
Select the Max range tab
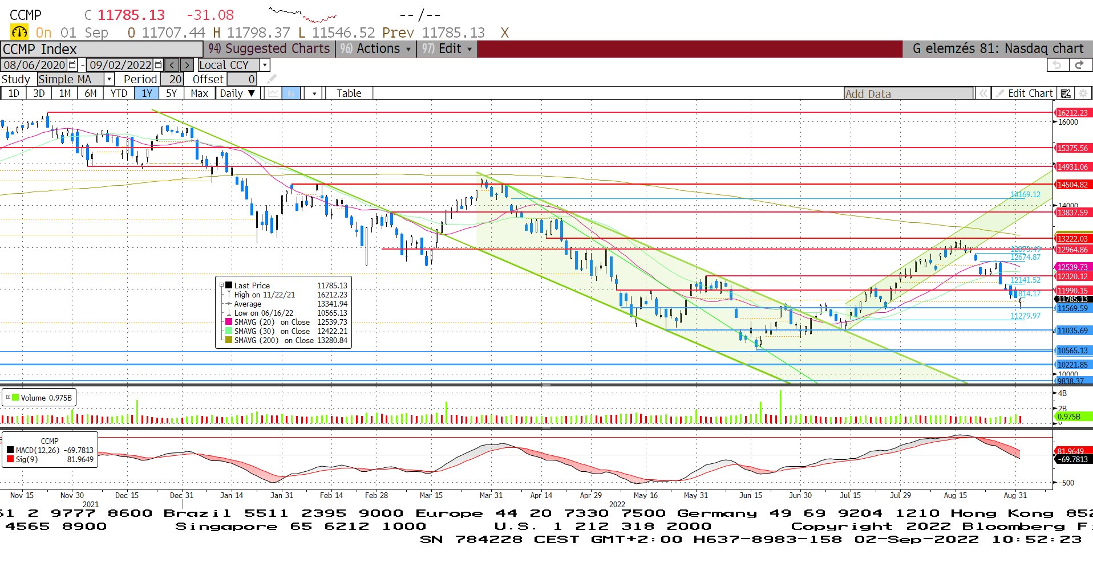point(199,93)
